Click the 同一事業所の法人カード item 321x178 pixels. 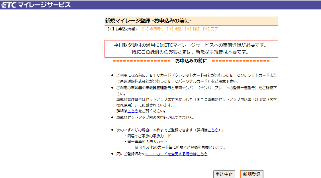147,142
